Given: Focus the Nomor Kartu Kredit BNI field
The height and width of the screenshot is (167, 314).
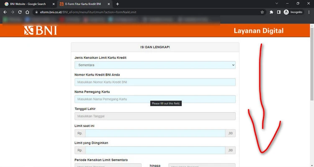Looking at the screenshot, I should point(155,82).
